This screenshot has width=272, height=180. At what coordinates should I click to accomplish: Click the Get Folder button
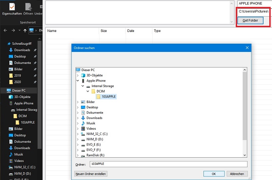250,21
